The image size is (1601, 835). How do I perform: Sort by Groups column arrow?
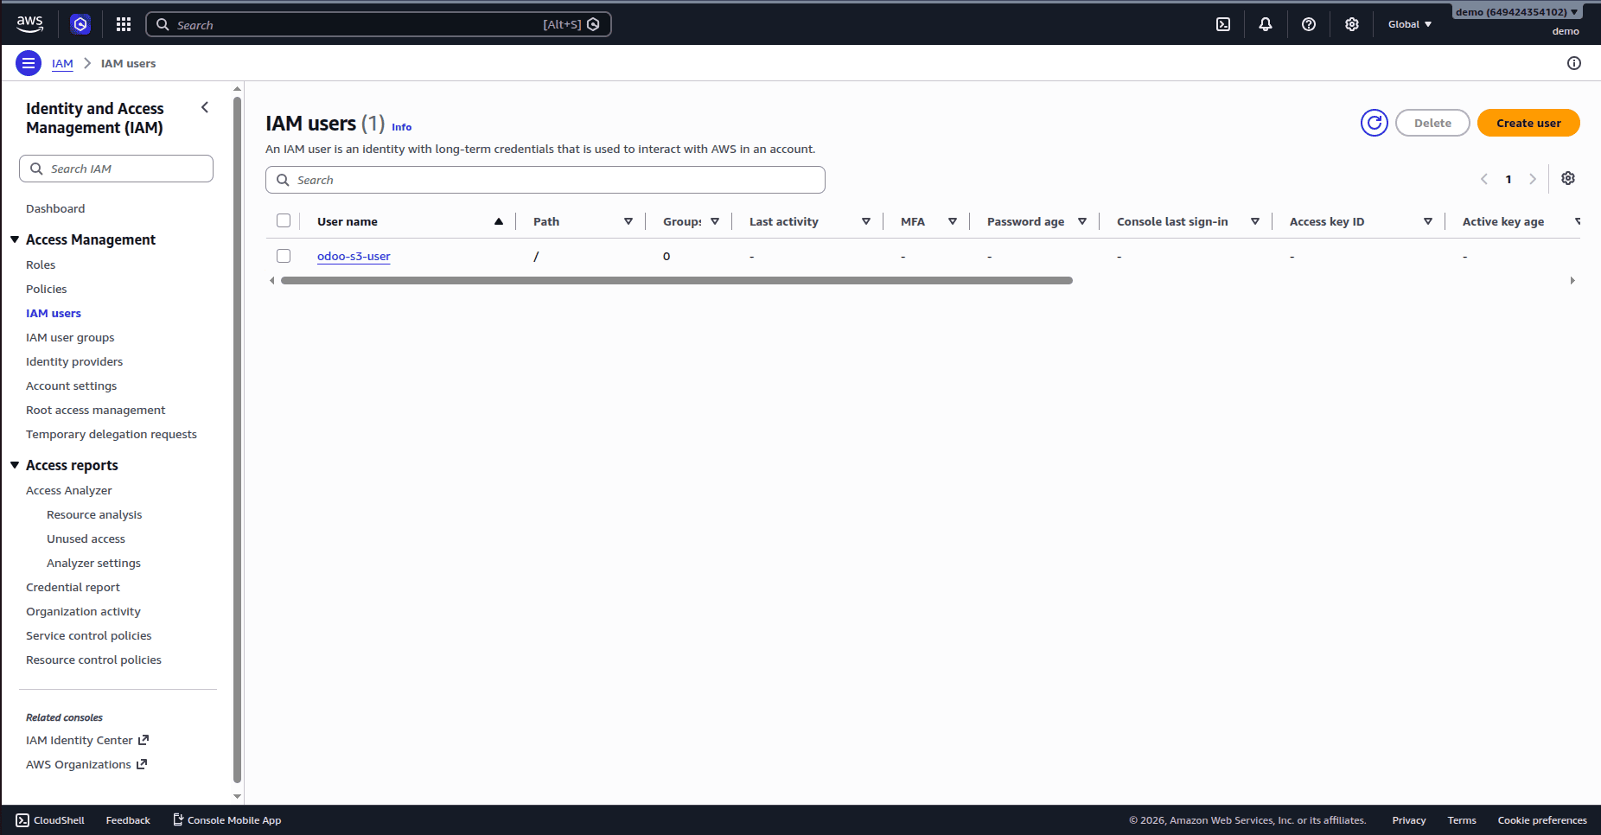coord(715,221)
